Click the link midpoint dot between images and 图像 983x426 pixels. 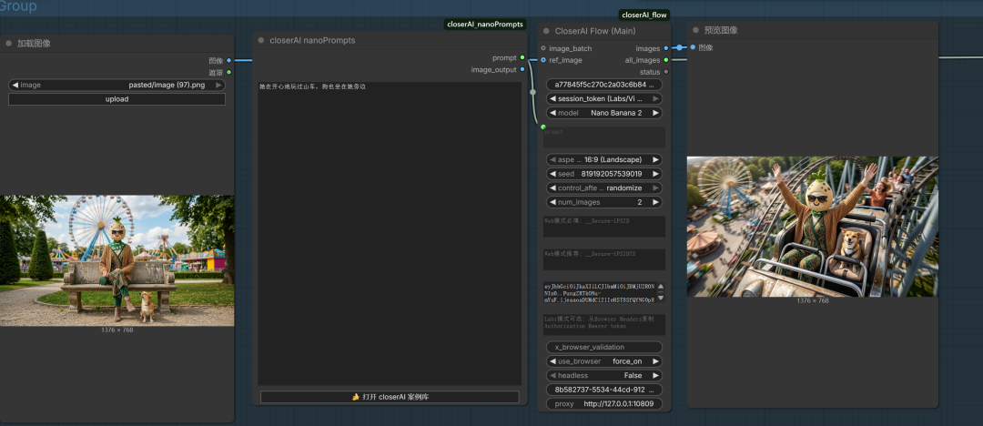click(679, 47)
